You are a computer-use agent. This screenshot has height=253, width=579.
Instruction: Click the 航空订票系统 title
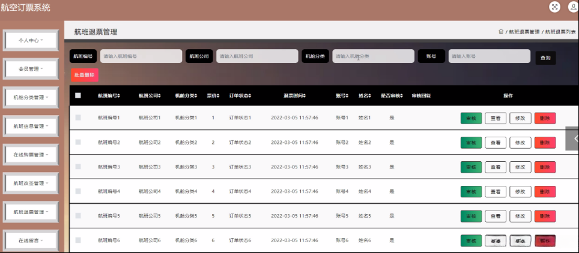(x=25, y=7)
